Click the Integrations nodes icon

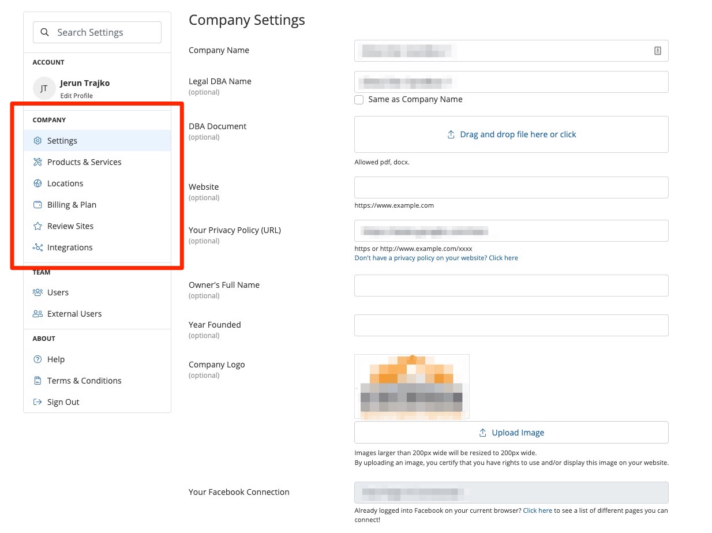coord(38,247)
